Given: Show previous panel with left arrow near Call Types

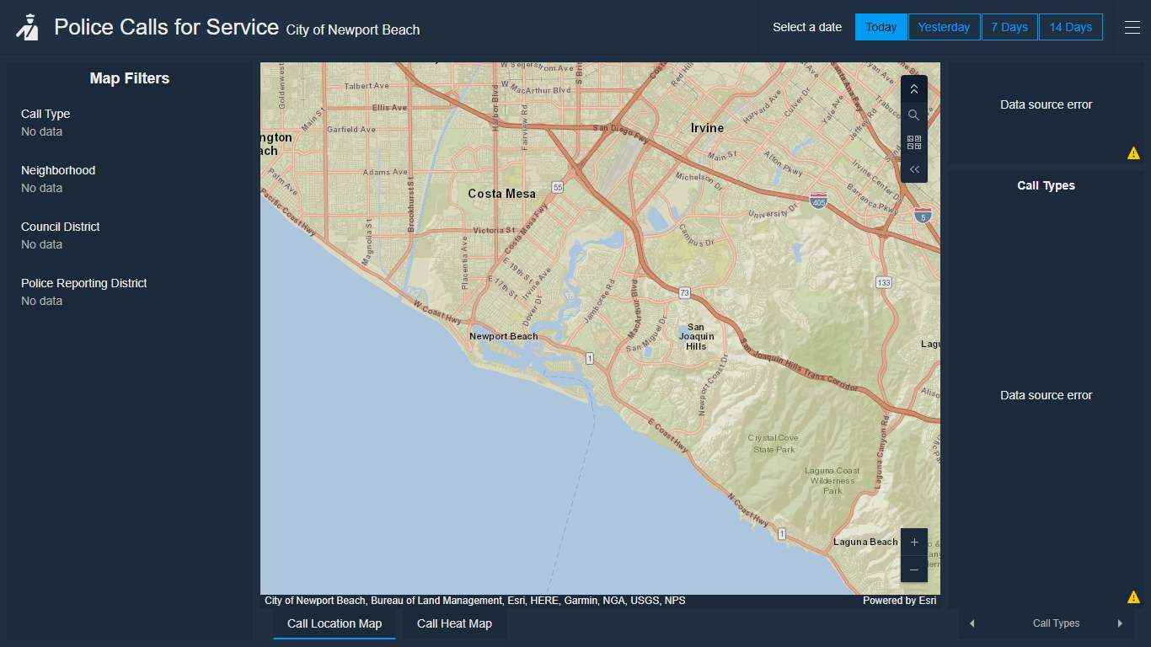Looking at the screenshot, I should (972, 623).
